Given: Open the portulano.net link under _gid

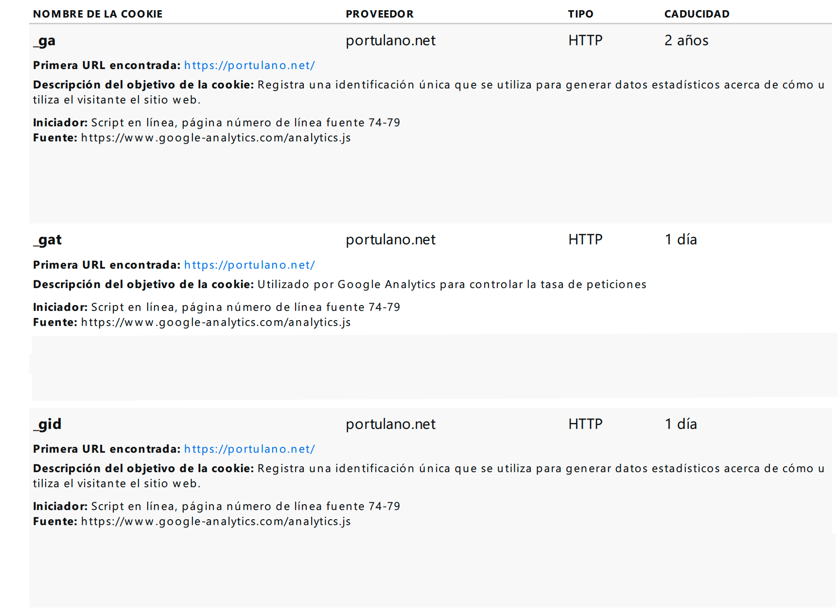Looking at the screenshot, I should pyautogui.click(x=249, y=449).
